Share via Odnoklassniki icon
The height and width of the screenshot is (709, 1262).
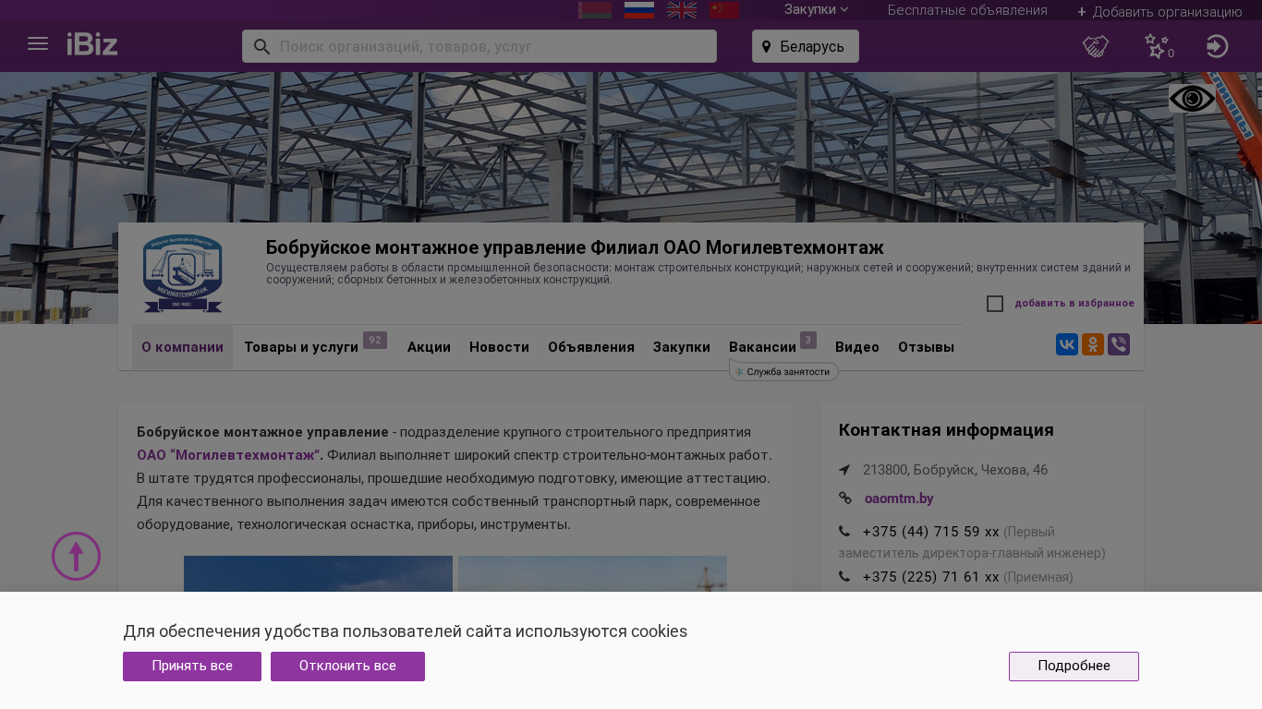coord(1093,344)
